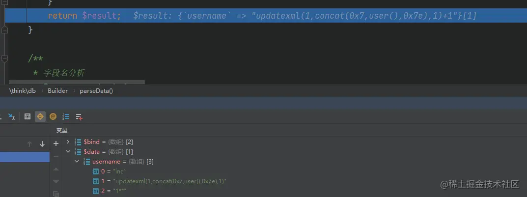Click the Run to Cursor debugger icon
Image resolution: width=527 pixels, height=197 pixels.
tap(11, 116)
